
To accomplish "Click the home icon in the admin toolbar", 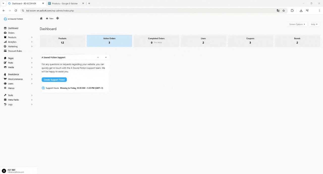I will tap(41, 18).
